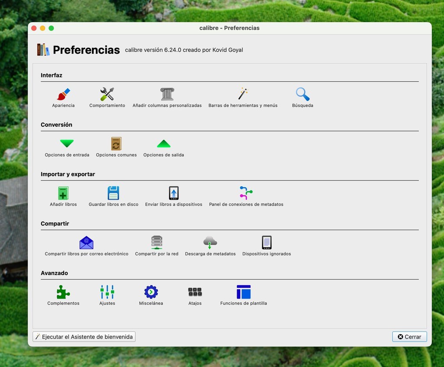Open Descarga de metadatos cloud icon
Viewport: 444px width, 367px height.
(x=210, y=243)
